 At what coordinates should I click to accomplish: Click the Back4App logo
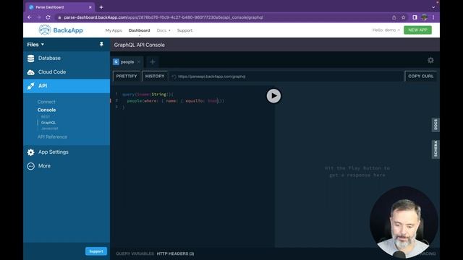[x=61, y=30]
